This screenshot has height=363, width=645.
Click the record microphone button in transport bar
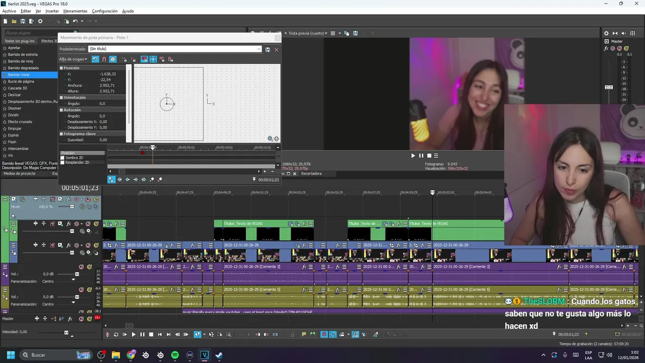[107, 334]
